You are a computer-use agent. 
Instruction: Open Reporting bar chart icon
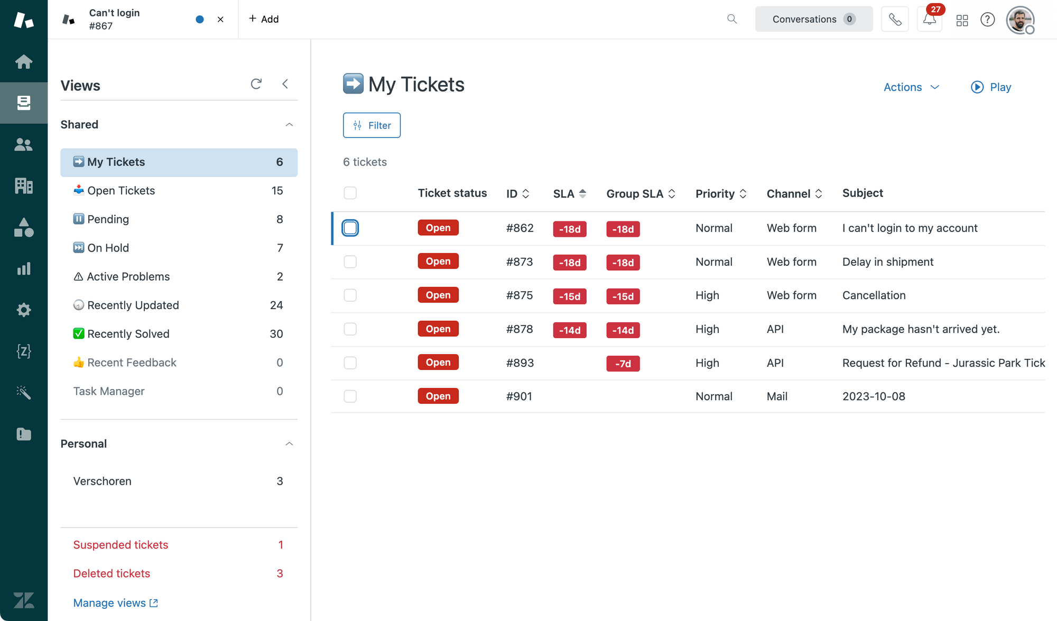[23, 268]
